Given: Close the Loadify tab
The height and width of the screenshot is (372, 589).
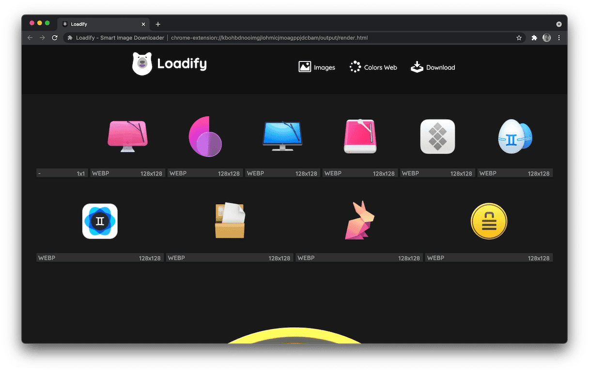Looking at the screenshot, I should pos(143,24).
